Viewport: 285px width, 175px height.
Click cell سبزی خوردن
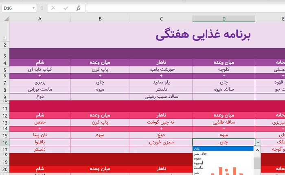tap(161, 142)
